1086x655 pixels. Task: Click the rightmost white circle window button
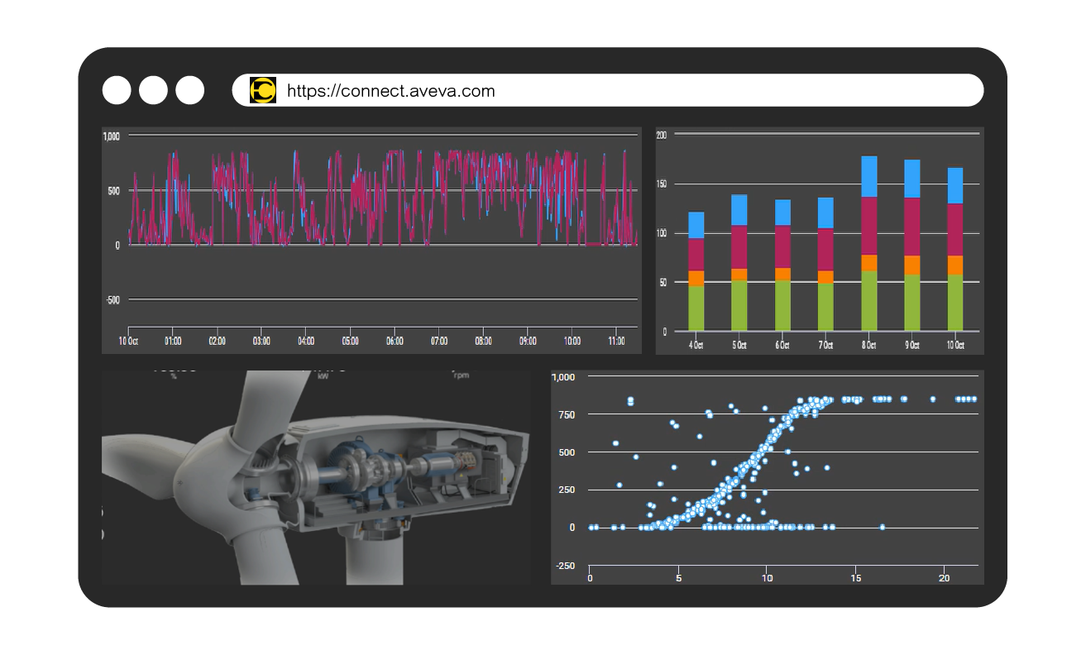tap(190, 90)
